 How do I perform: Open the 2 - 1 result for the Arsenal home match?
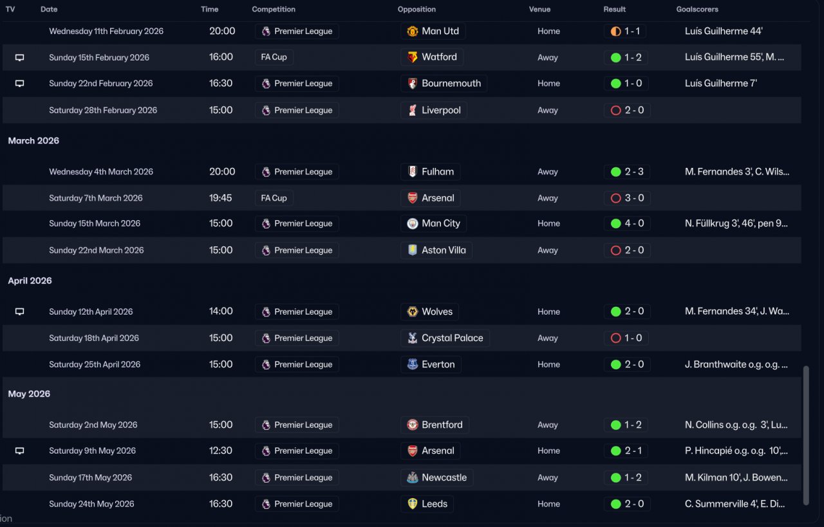coord(627,451)
